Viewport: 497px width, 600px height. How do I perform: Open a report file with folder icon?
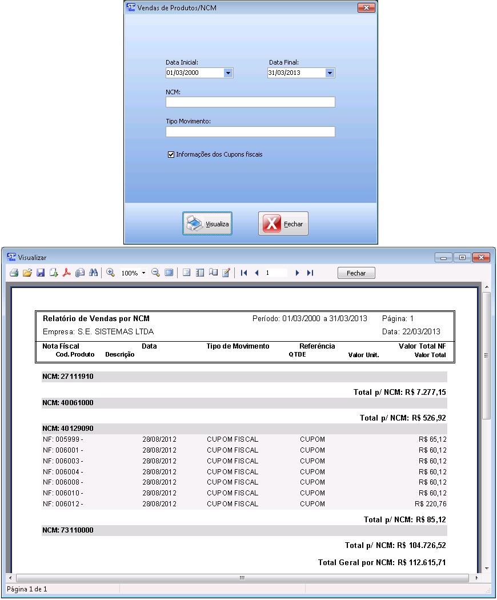pos(27,273)
